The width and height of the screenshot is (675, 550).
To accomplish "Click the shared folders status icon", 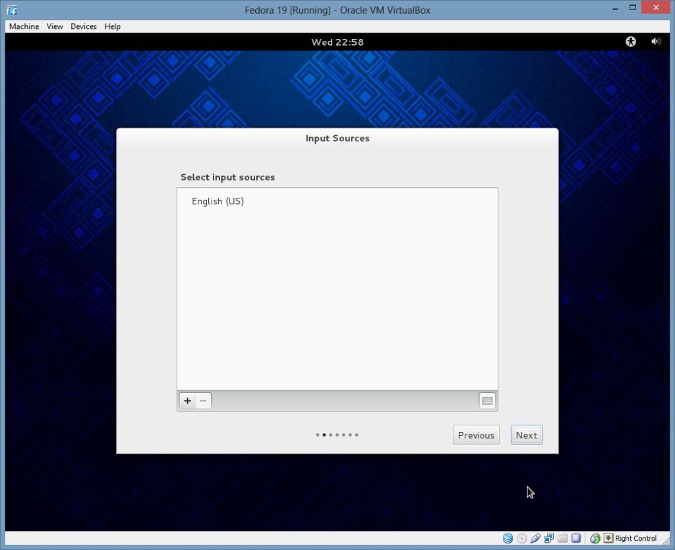I will point(562,538).
